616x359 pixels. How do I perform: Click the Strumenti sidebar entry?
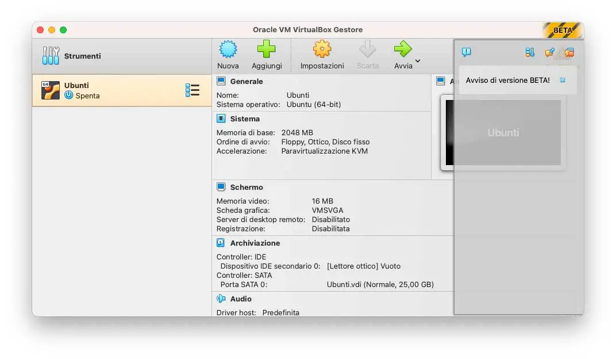tap(83, 56)
